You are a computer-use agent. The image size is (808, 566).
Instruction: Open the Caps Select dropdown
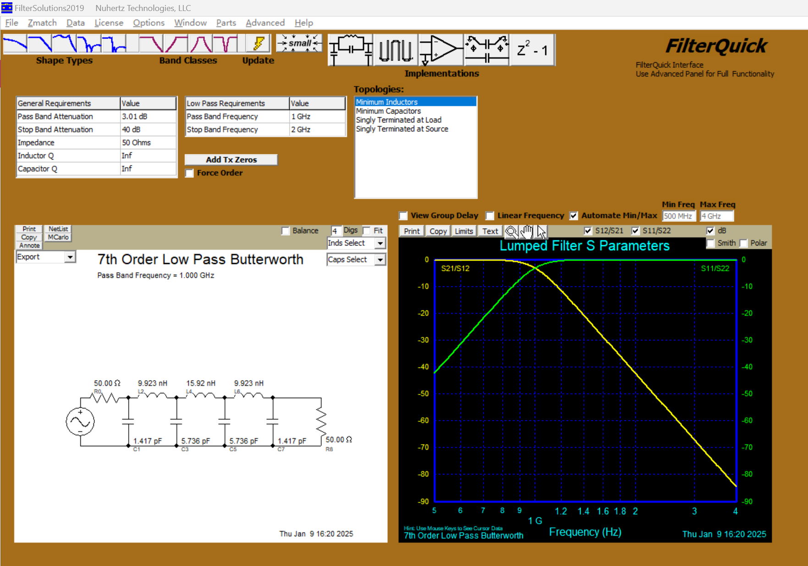[380, 260]
